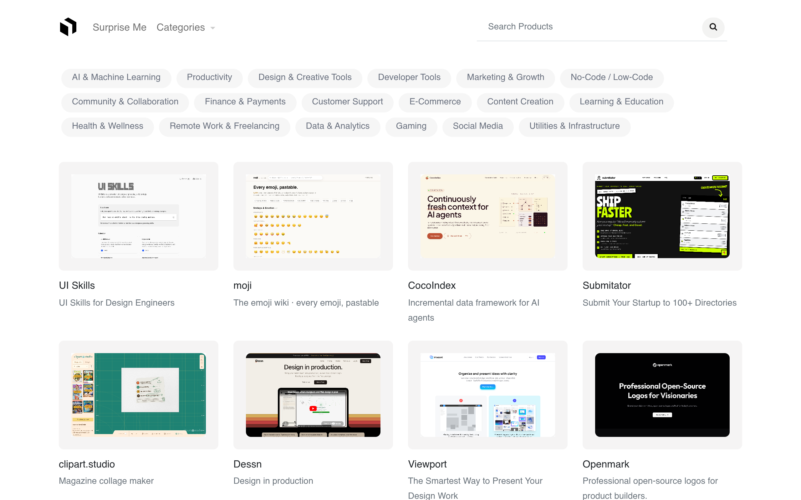Select Remote Work & Freelancing tag
The height and width of the screenshot is (500, 801).
coord(224,126)
